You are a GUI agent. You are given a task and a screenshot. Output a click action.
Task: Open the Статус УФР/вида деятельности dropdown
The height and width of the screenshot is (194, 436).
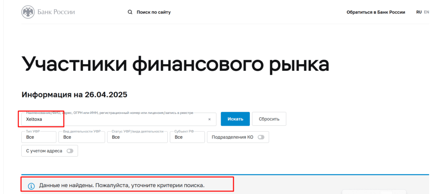click(x=137, y=137)
